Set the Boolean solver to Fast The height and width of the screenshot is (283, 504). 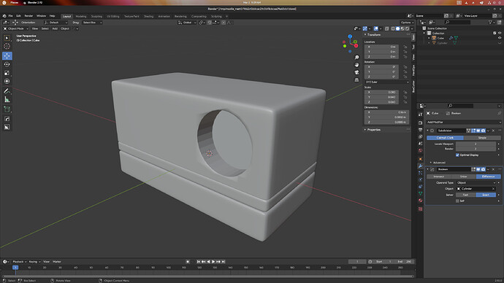(465, 195)
